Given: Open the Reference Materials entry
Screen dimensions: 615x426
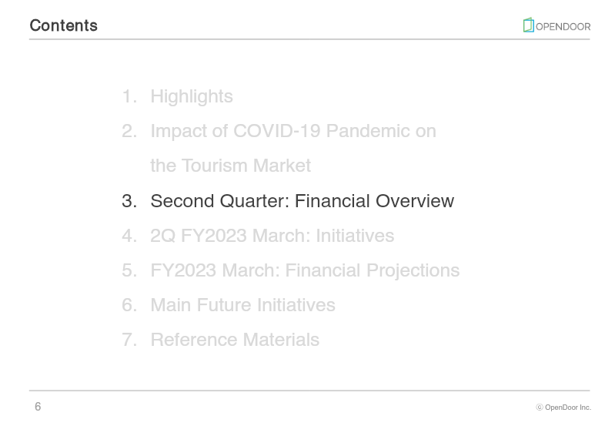Looking at the screenshot, I should coord(235,340).
